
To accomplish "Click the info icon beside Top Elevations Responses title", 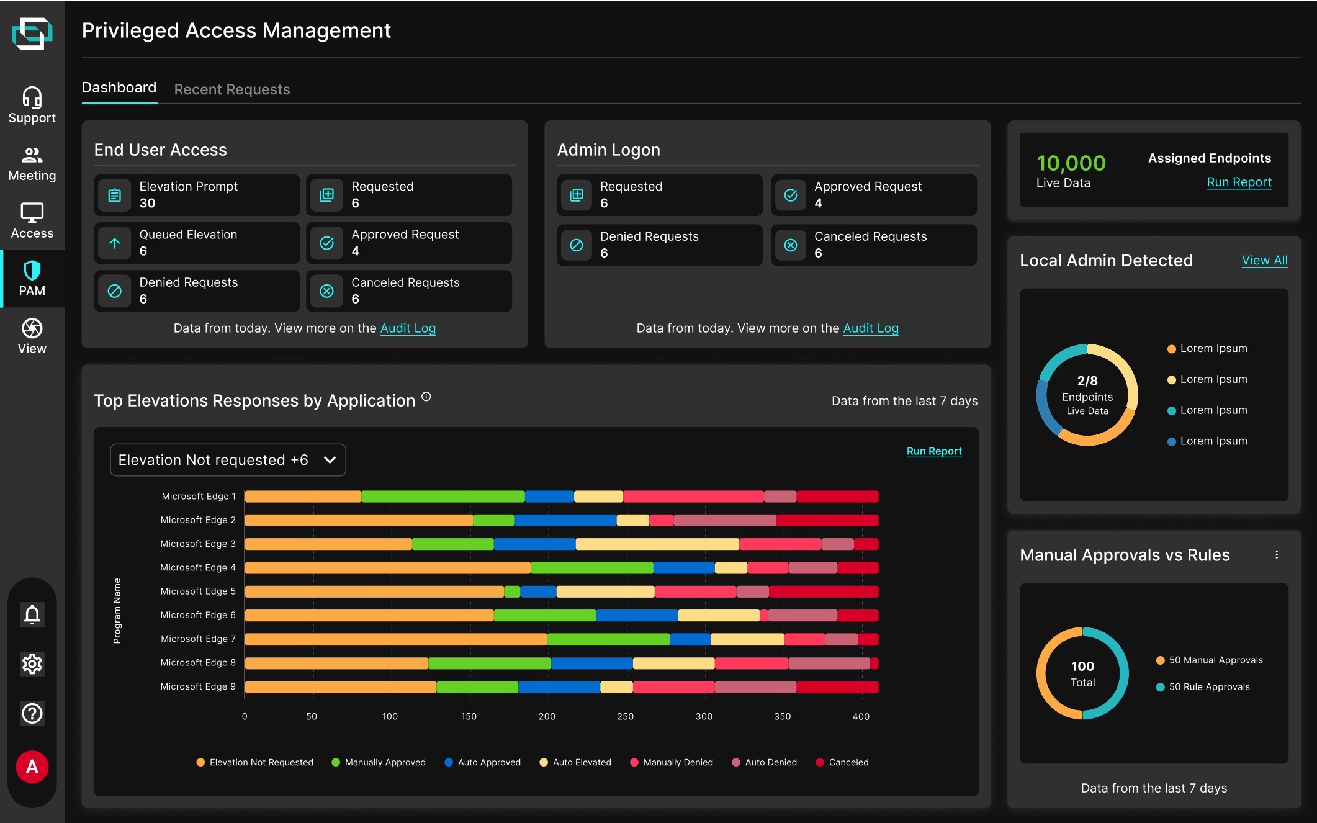I will (x=426, y=397).
